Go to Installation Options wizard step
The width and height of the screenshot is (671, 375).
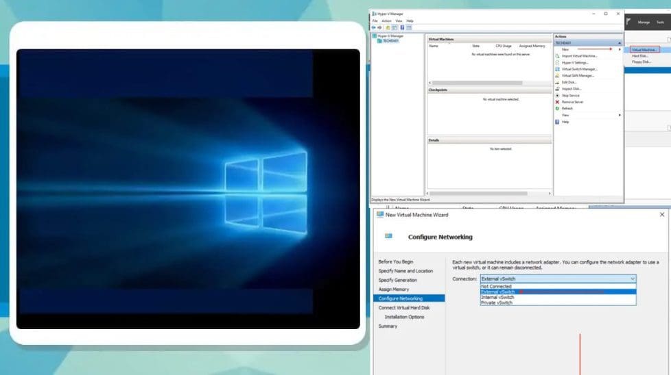point(404,317)
